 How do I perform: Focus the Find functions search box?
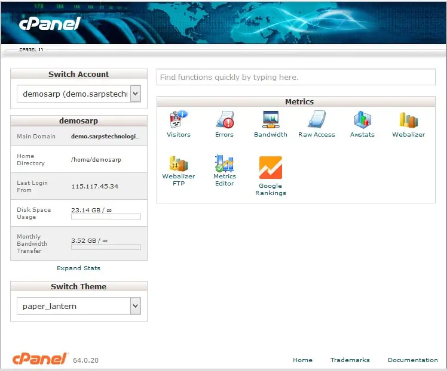[296, 77]
